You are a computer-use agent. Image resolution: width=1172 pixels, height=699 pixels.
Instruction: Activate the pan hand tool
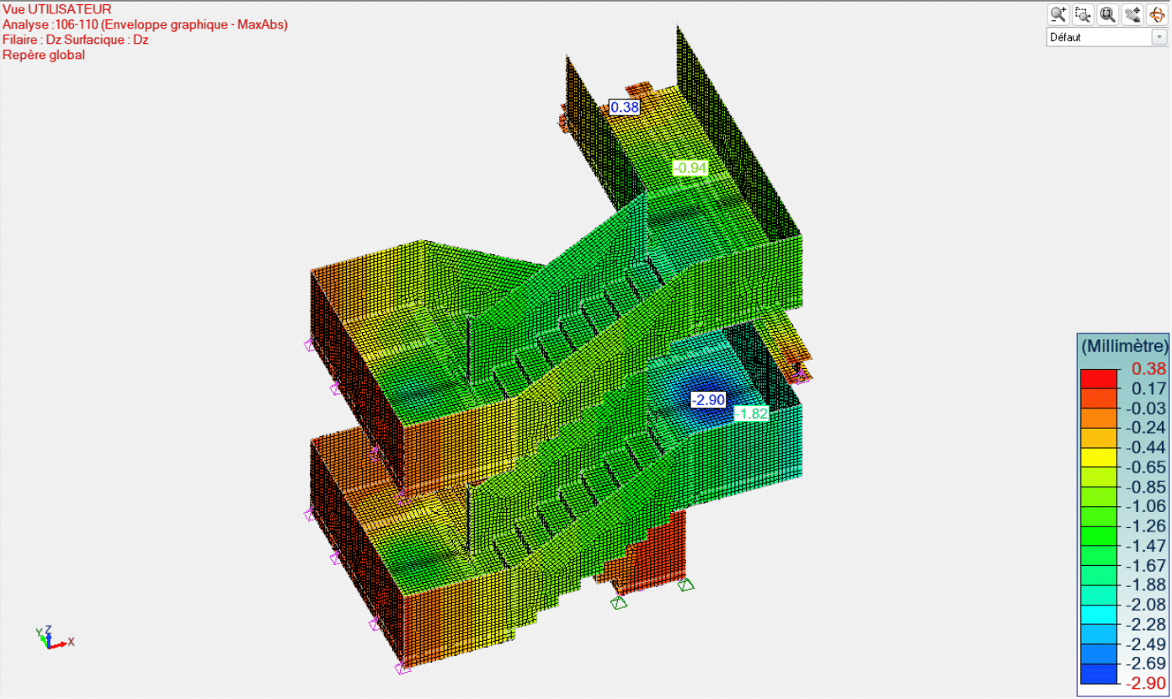(x=1133, y=14)
